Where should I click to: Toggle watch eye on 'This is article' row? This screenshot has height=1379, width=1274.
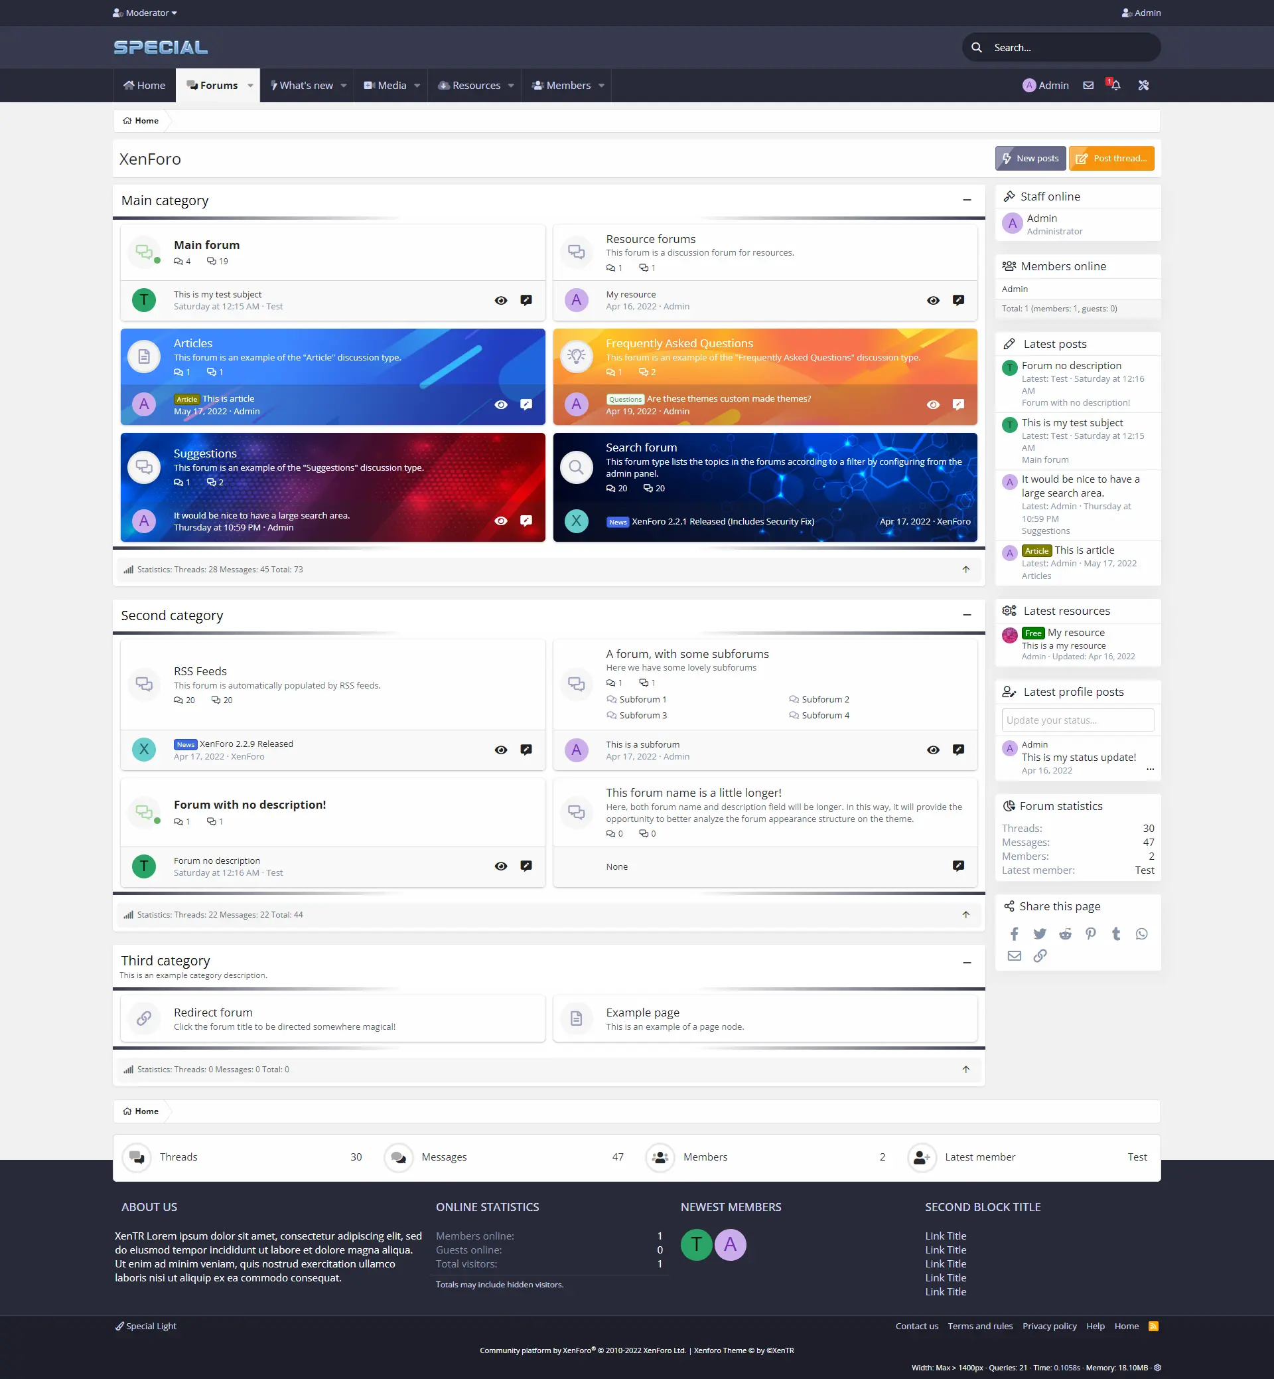tap(501, 405)
